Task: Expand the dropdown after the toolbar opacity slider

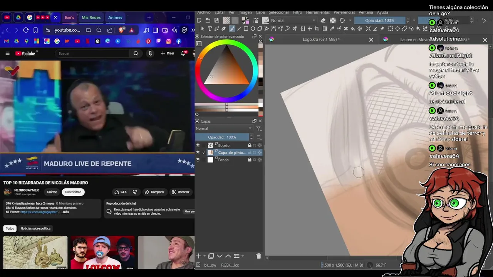Action: 414,20
